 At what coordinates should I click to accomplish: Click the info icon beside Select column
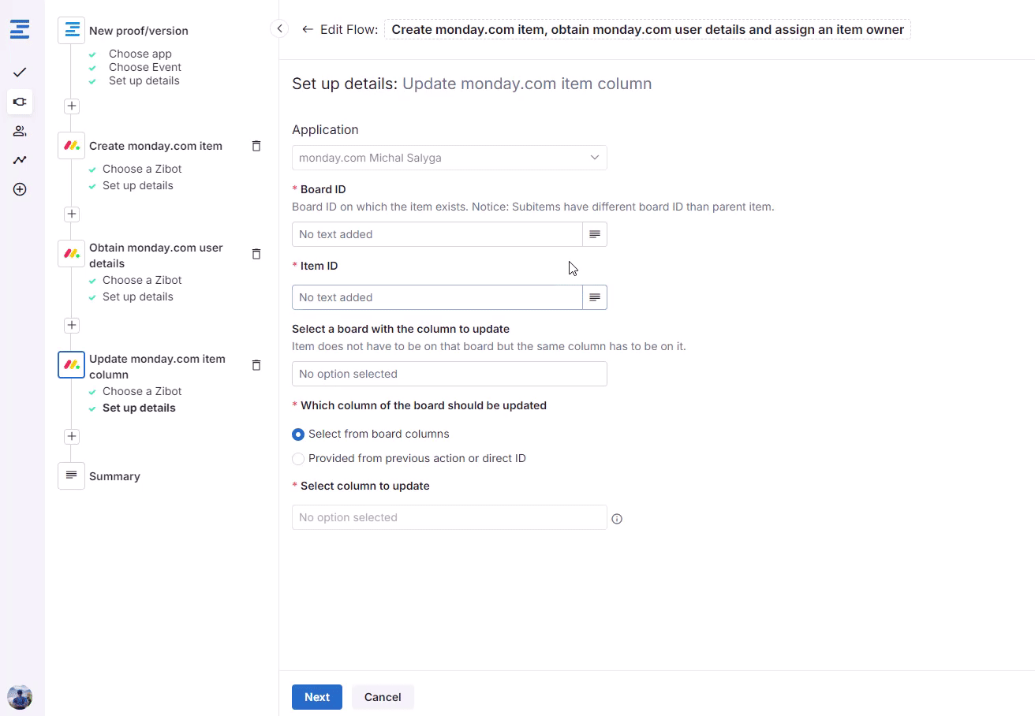(x=617, y=519)
